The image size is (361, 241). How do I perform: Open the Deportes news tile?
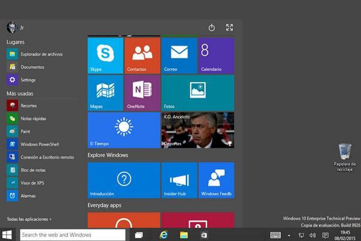point(198,130)
